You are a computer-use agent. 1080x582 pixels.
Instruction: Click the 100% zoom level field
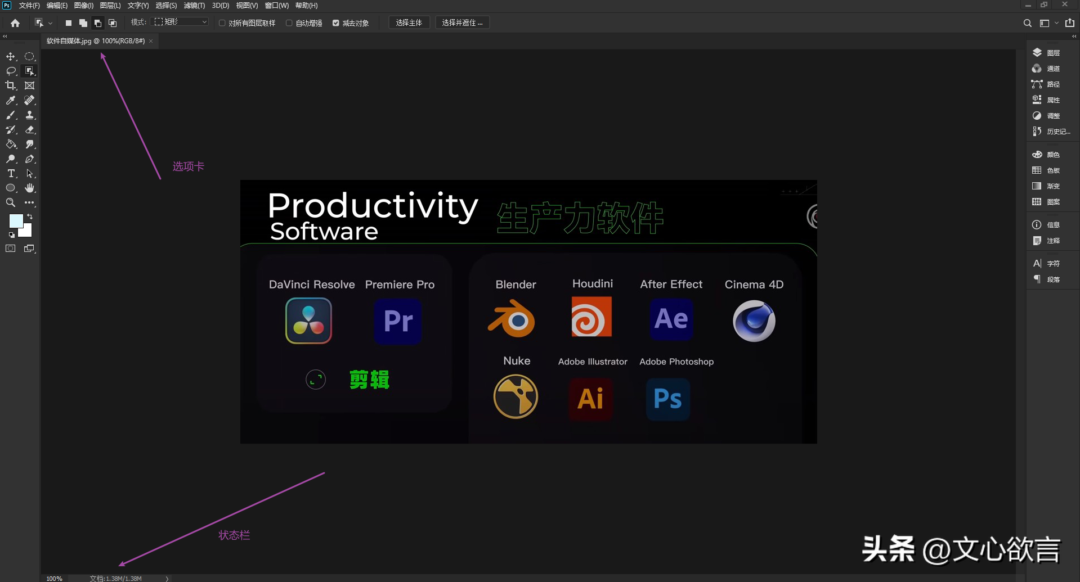click(55, 578)
